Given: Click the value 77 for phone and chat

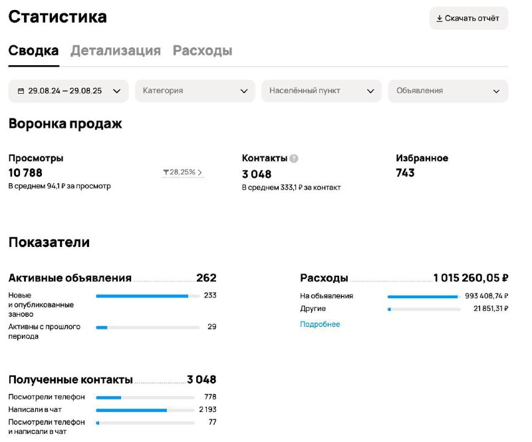Looking at the screenshot, I should tap(212, 422).
